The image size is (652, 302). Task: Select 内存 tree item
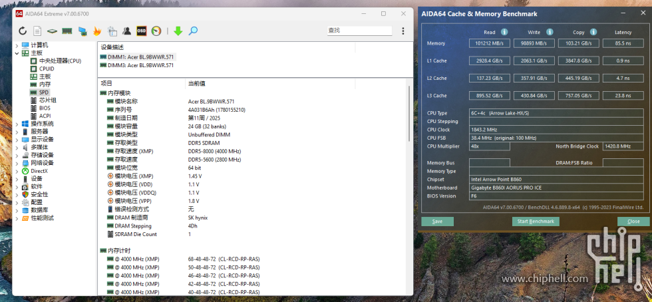tap(45, 84)
